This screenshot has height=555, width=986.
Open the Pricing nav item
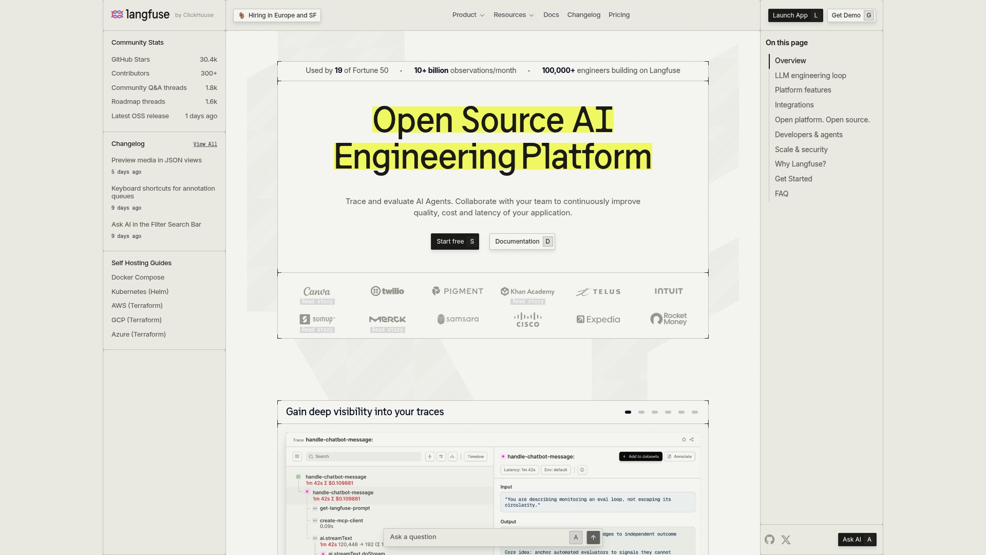coord(619,15)
